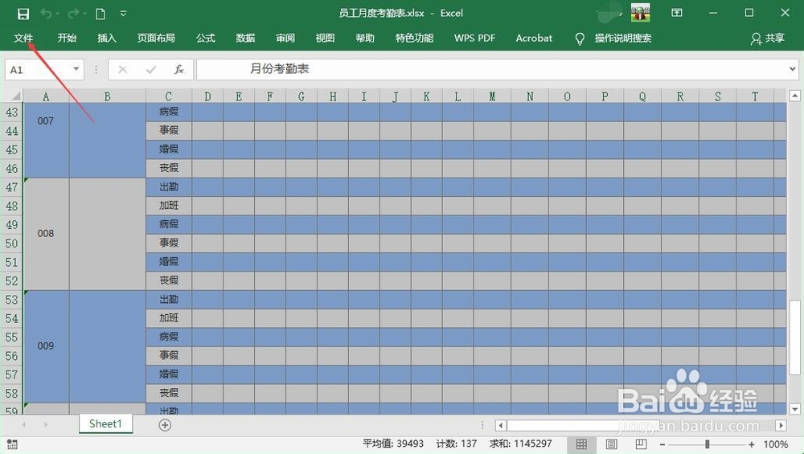804x454 pixels.
Task: Switch to Normal view icon
Action: click(x=581, y=444)
